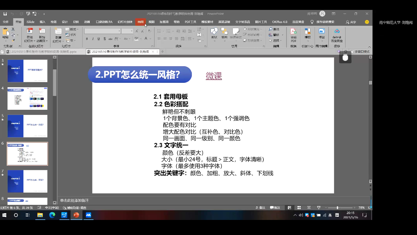Click the Save icon in quick access toolbar
417x235 pixels.
tap(5, 14)
